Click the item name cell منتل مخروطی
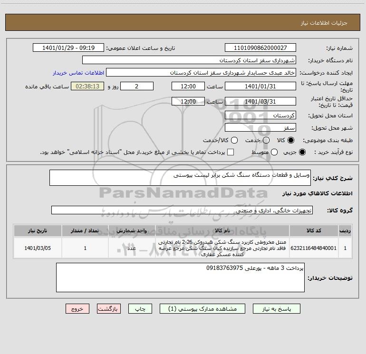366x354 pixels. tap(222, 248)
